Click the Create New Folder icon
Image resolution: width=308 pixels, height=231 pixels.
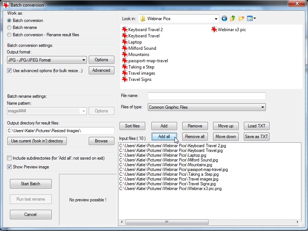241,19
